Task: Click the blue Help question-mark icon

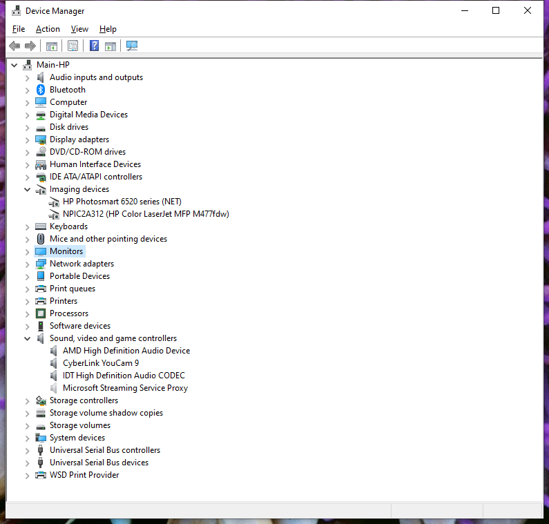Action: (94, 46)
